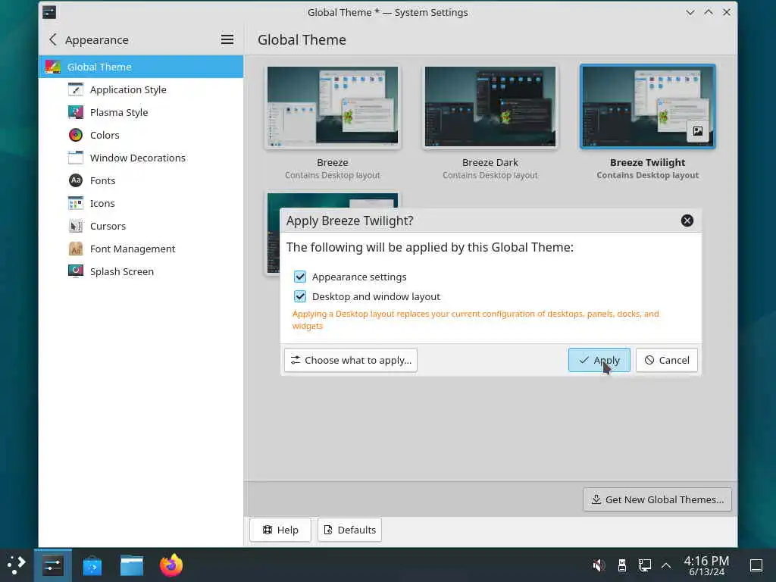Open the sidebar hamburger menu
776x582 pixels.
tap(227, 39)
